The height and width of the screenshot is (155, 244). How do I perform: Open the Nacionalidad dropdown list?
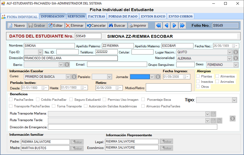point(229,58)
